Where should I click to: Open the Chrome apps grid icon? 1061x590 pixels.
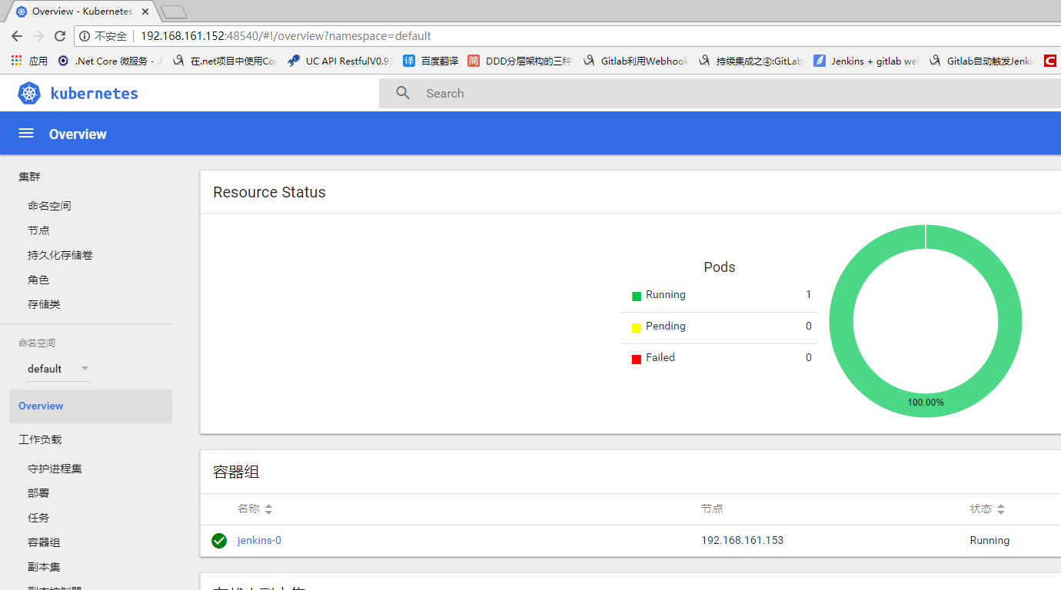(15, 61)
